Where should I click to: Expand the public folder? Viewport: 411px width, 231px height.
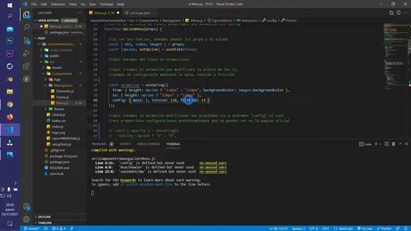[41, 56]
